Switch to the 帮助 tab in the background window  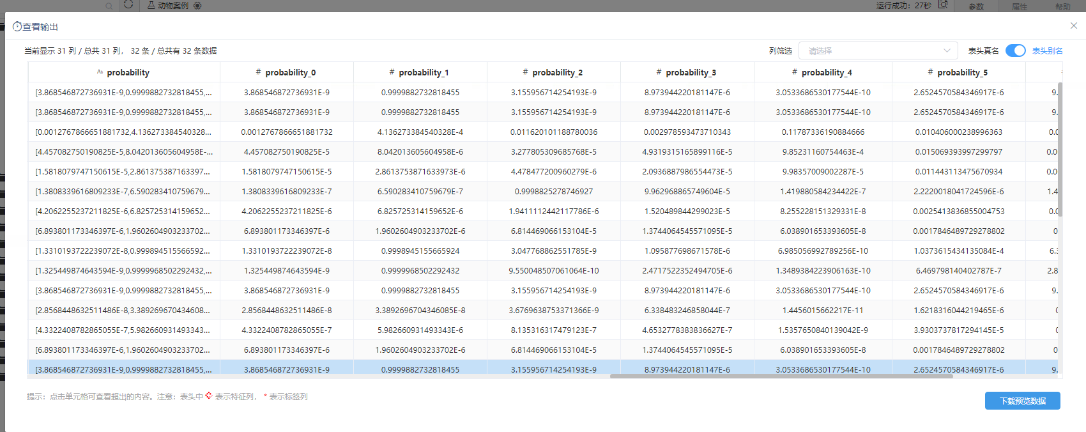coord(1063,6)
